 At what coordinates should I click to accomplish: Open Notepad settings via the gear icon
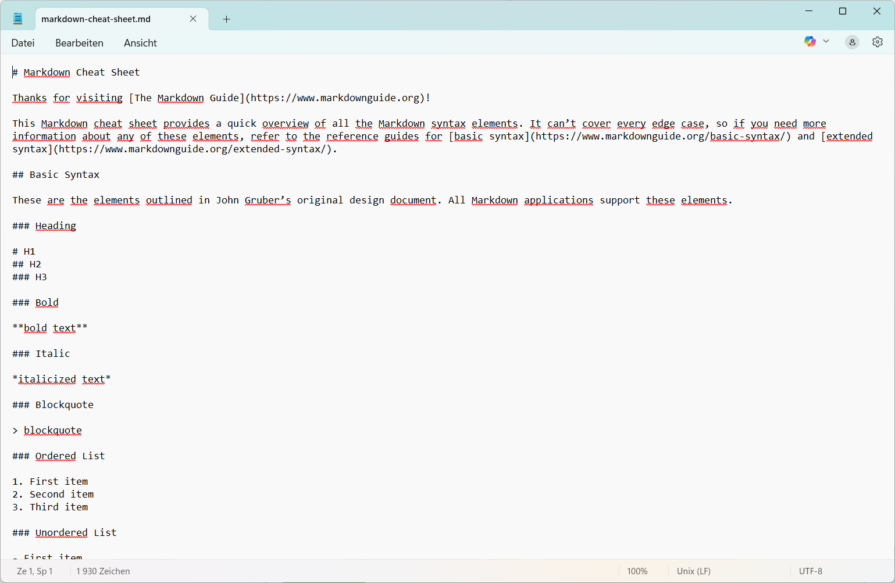point(878,42)
